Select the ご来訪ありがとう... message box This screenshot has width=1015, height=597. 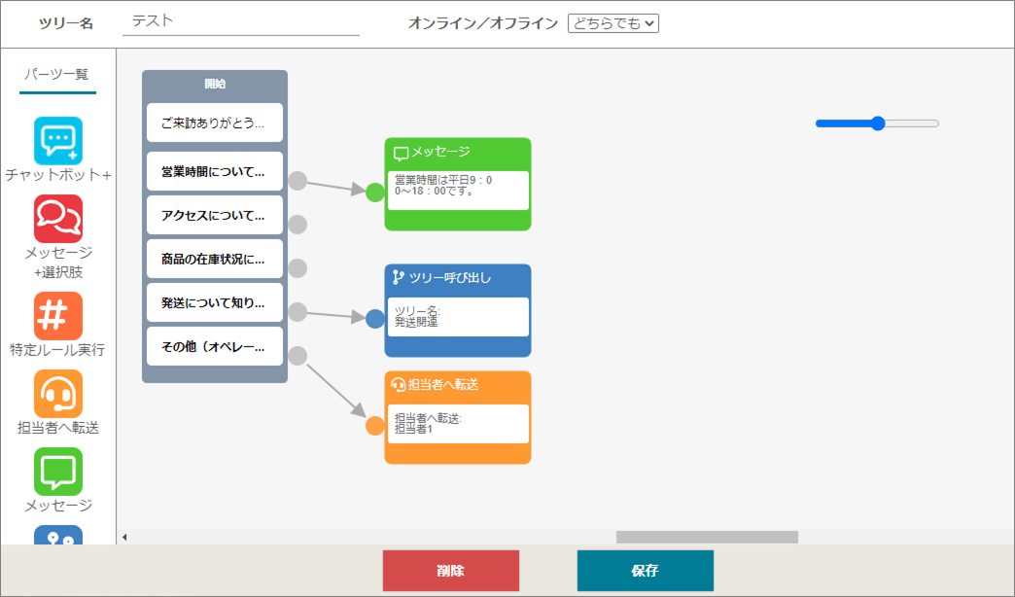[x=215, y=123]
